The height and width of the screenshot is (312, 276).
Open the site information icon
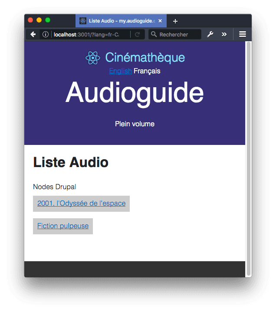[x=45, y=34]
